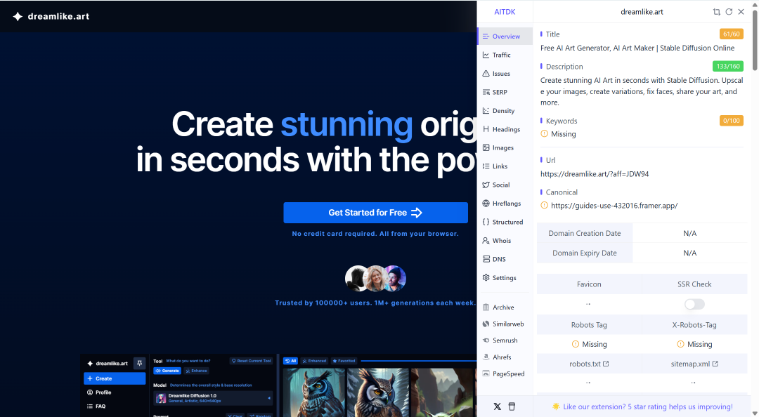Click the AITDK panel vertical scrollbar

[755, 41]
